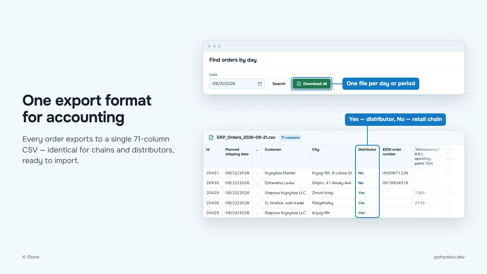Click Stepova Krynytsia LLC in row 20429

click(x=285, y=193)
